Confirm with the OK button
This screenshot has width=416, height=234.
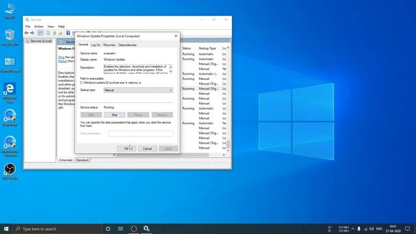tap(126, 149)
